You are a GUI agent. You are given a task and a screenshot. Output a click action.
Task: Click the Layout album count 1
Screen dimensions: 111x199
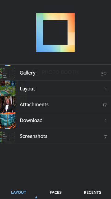coord(106,89)
